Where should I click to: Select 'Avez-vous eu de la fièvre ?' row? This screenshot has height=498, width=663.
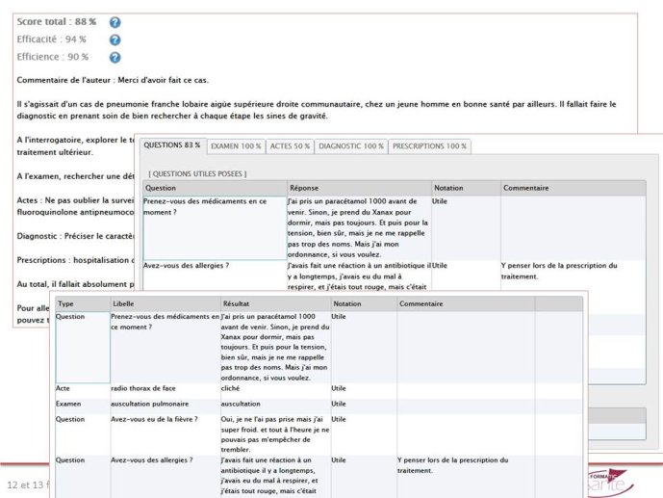pyautogui.click(x=319, y=434)
